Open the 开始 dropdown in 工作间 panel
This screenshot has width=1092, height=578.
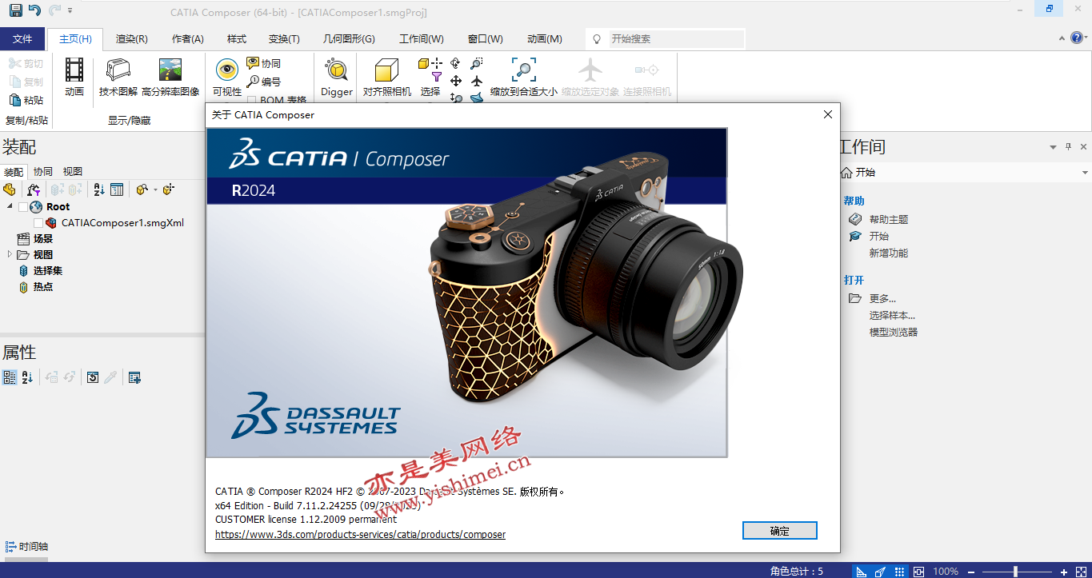pyautogui.click(x=1085, y=173)
